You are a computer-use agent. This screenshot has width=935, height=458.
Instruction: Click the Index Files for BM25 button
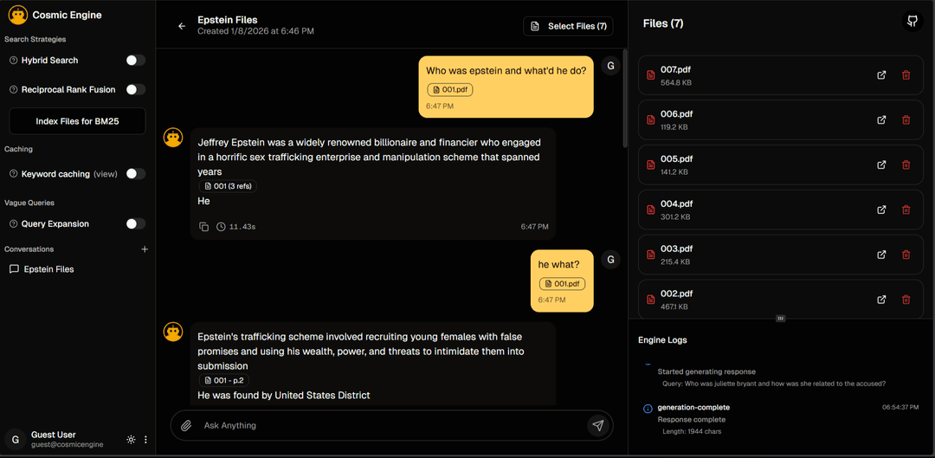tap(77, 121)
